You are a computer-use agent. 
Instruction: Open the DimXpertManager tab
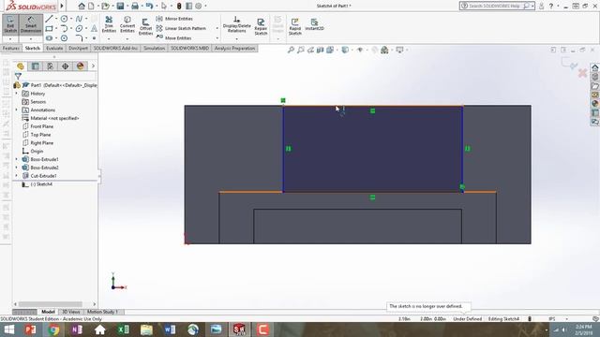point(65,66)
